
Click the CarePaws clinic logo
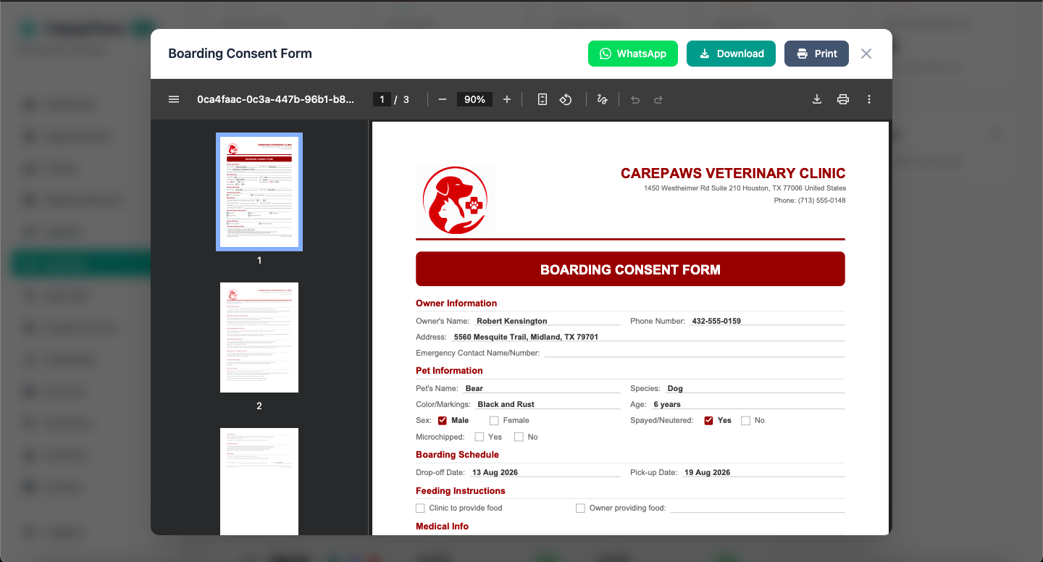point(456,201)
